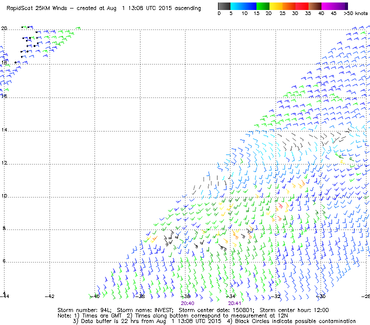Click latitude label '6'
Image resolution: width=370 pixels, height=325 pixels.
tap(4, 261)
